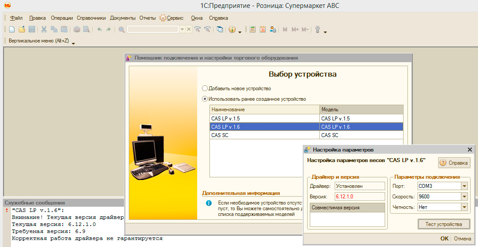Save using the floppy disk icon
This screenshot has width=478, height=247.
point(32,29)
